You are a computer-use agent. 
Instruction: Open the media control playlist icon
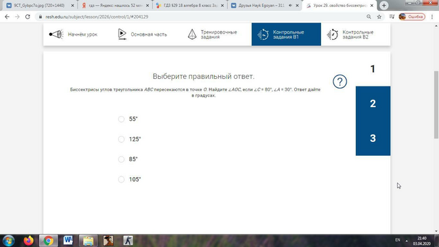tap(392, 16)
